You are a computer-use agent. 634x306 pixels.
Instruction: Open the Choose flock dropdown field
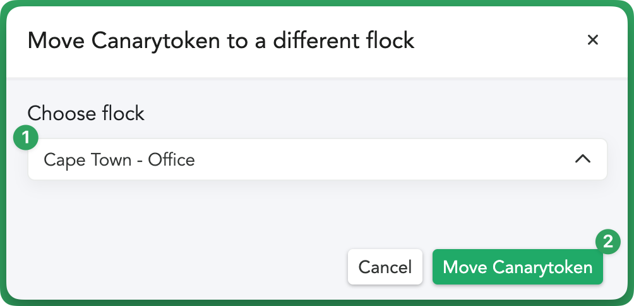pyautogui.click(x=318, y=159)
